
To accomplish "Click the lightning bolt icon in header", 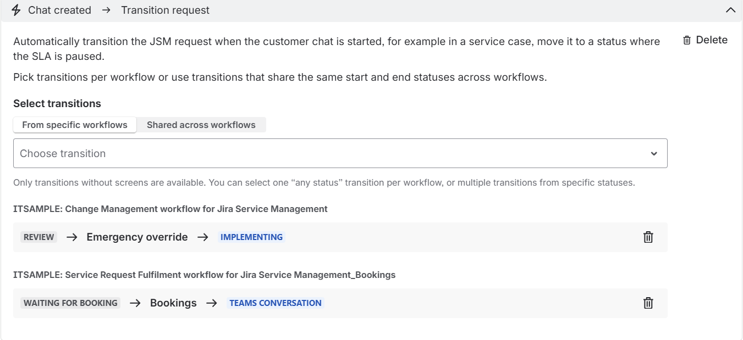I will click(x=16, y=10).
